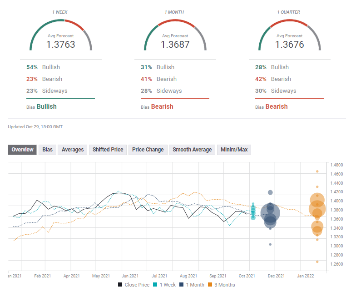Select the largest navy 1 Month bubble
Screen dimensions: 346x292
(271, 212)
